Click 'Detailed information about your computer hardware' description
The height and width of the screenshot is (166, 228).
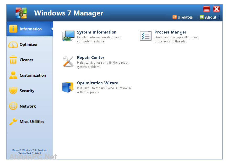[x=99, y=39]
